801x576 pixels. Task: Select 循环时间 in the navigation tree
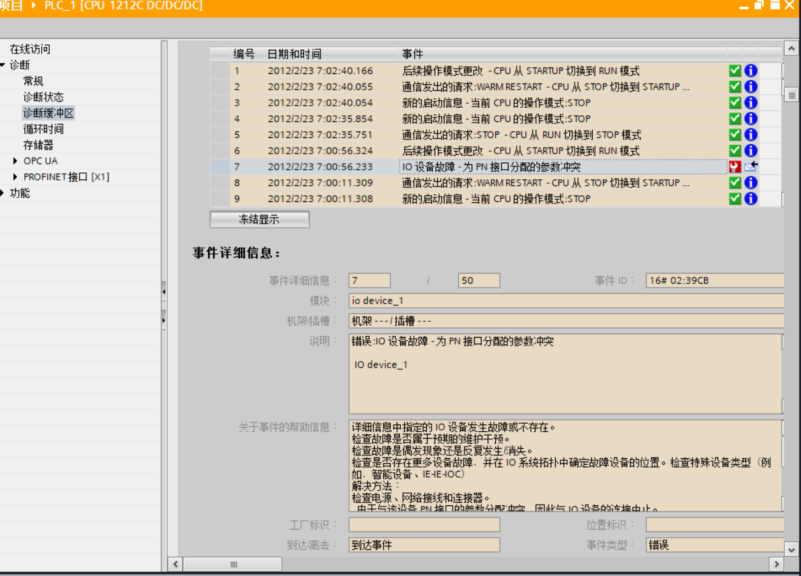click(x=43, y=129)
